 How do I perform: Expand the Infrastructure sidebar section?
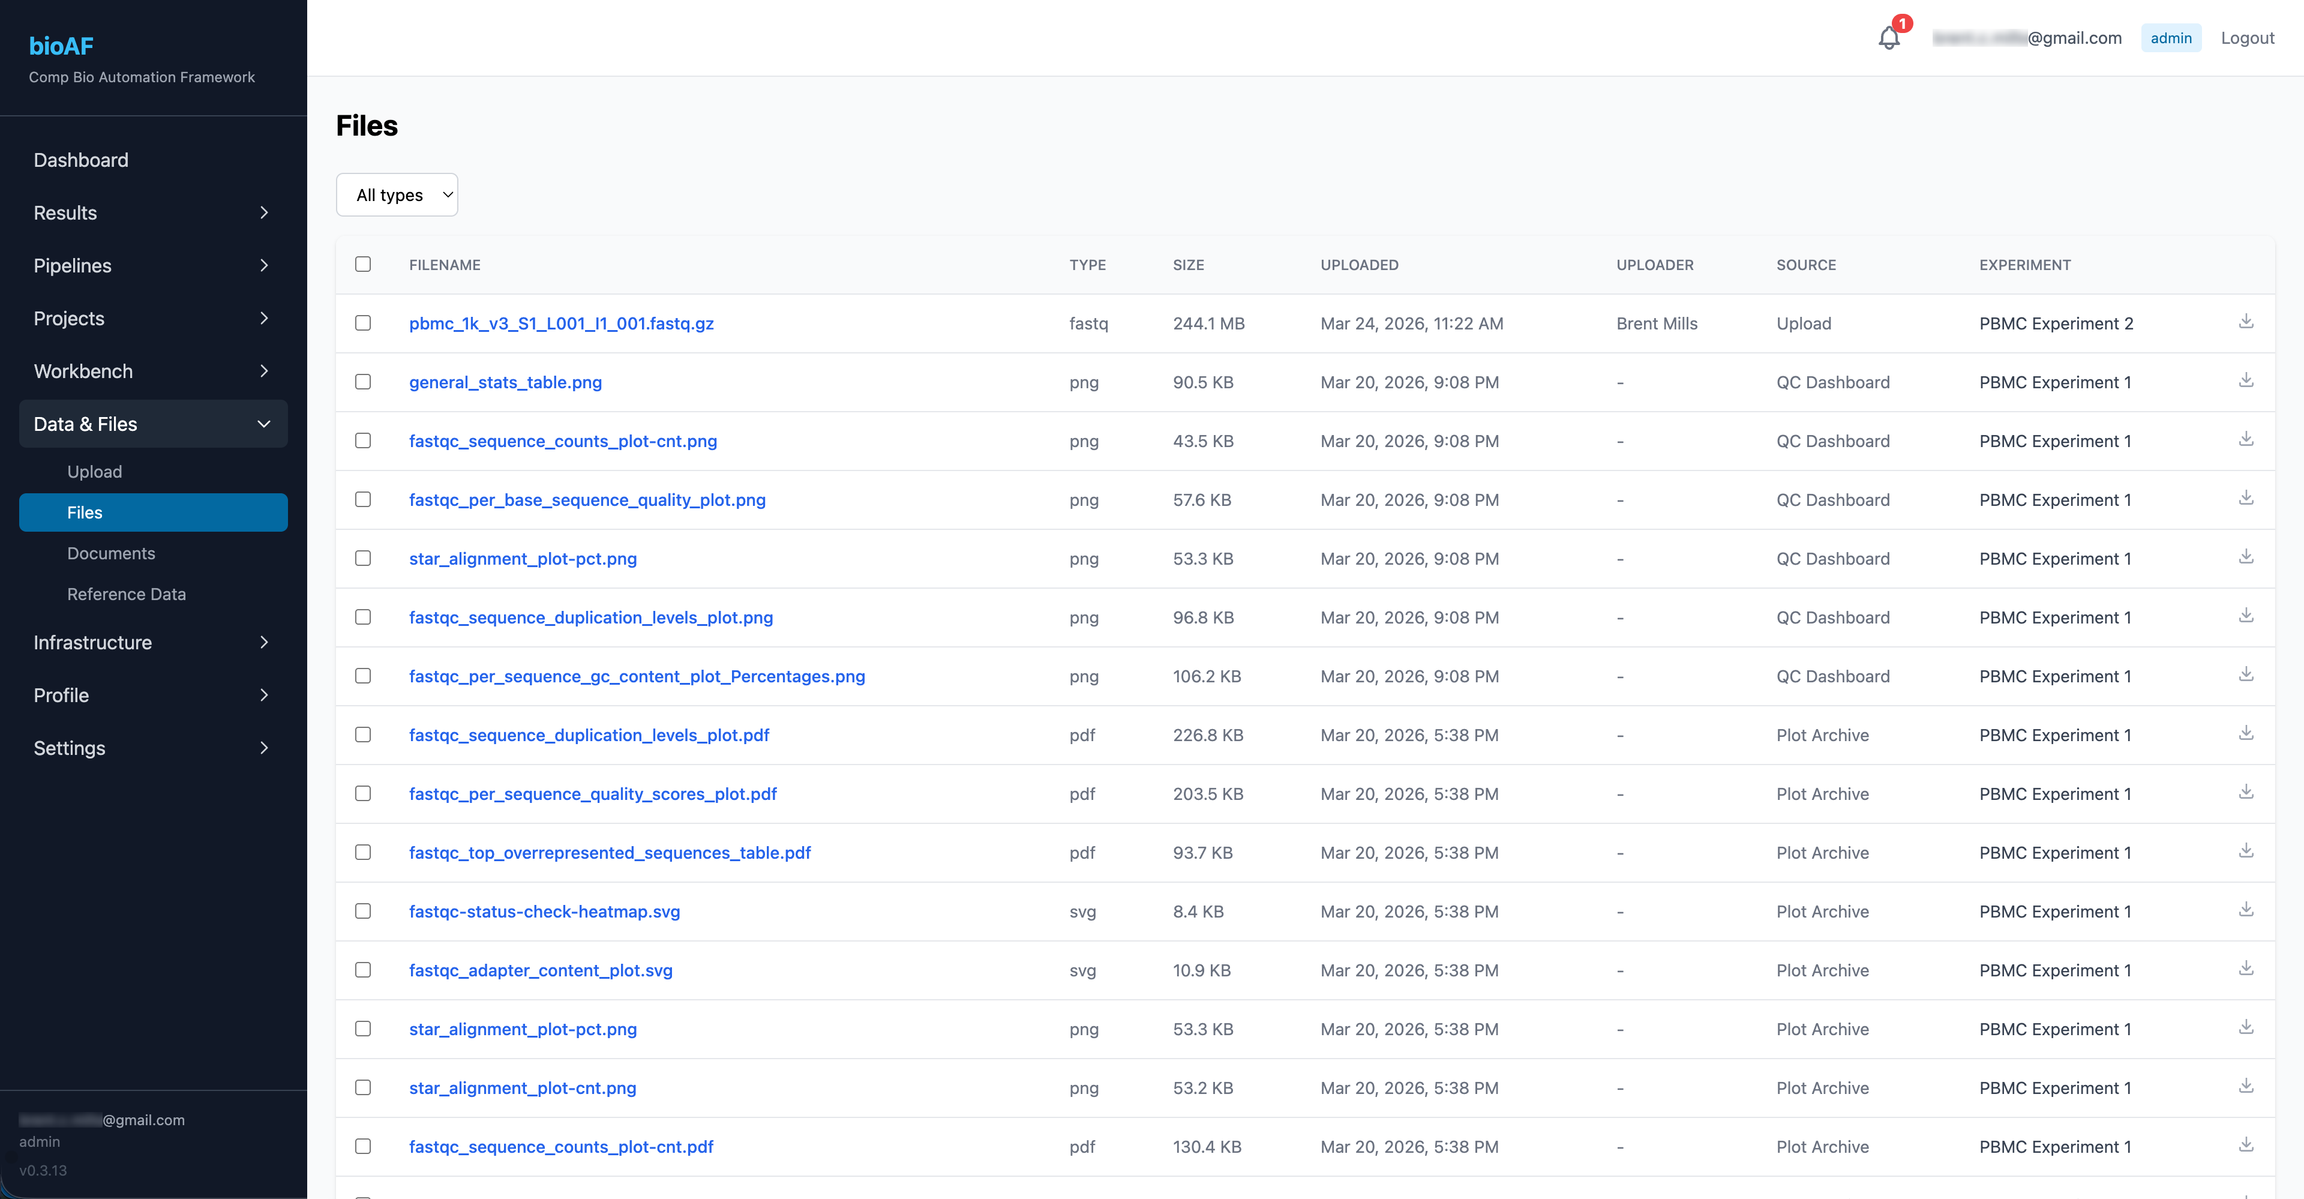(x=153, y=643)
